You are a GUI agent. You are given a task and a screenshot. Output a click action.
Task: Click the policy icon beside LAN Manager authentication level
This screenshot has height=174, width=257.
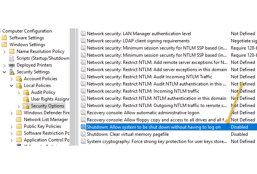[83, 34]
